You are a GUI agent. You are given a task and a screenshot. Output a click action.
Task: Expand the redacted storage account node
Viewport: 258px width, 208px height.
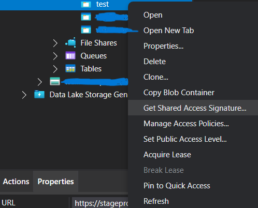click(40, 82)
